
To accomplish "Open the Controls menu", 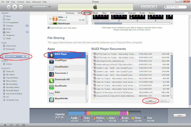I will 20,2.
